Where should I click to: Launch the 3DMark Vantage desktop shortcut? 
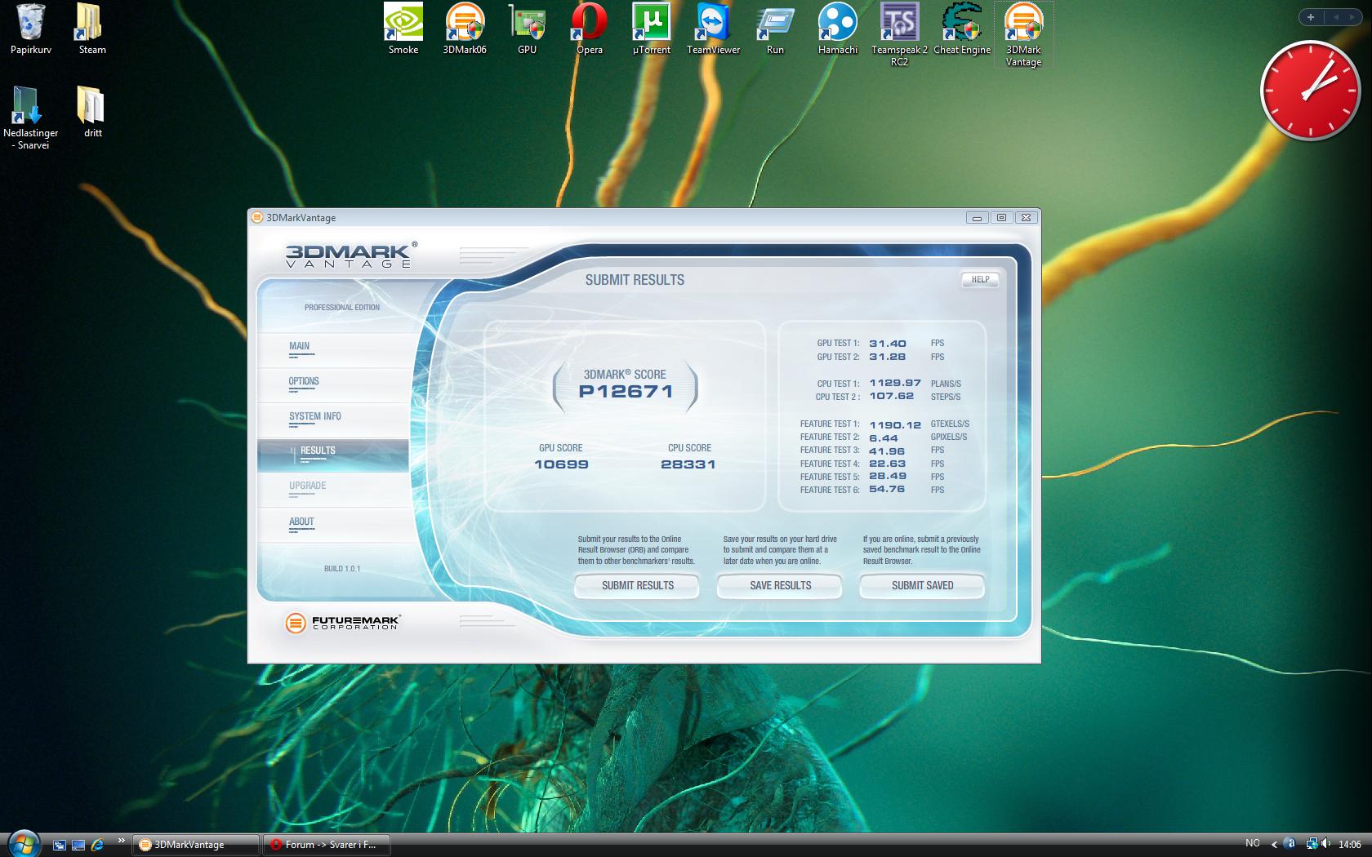(x=1023, y=35)
